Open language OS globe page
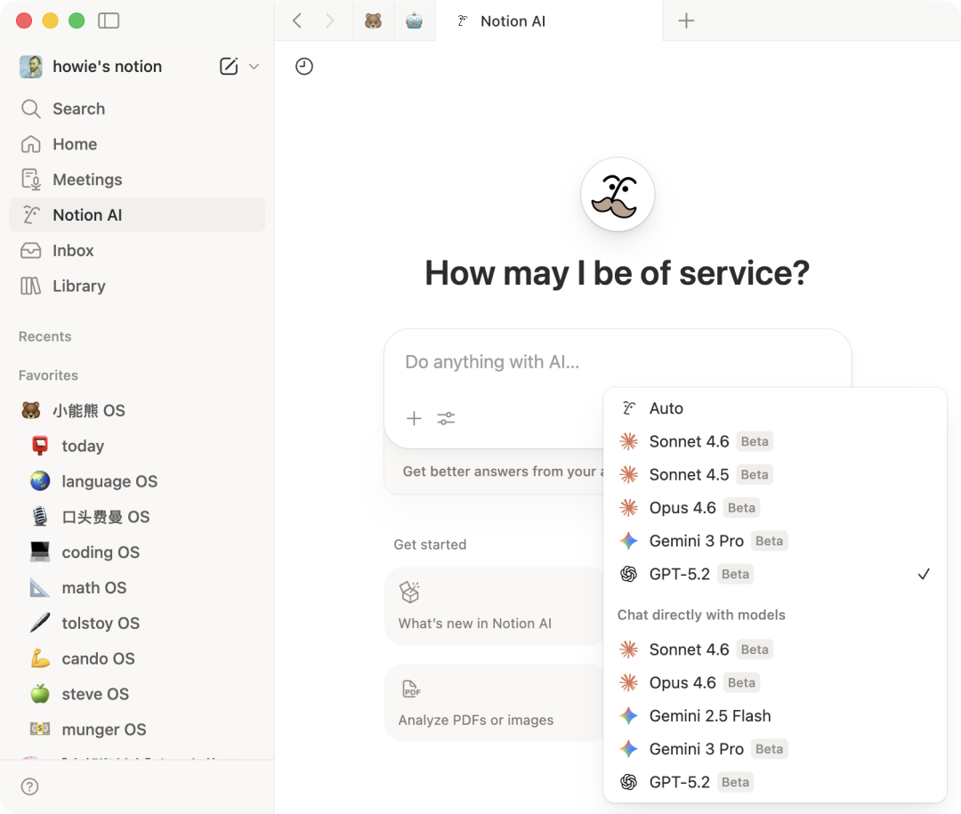 coord(137,482)
